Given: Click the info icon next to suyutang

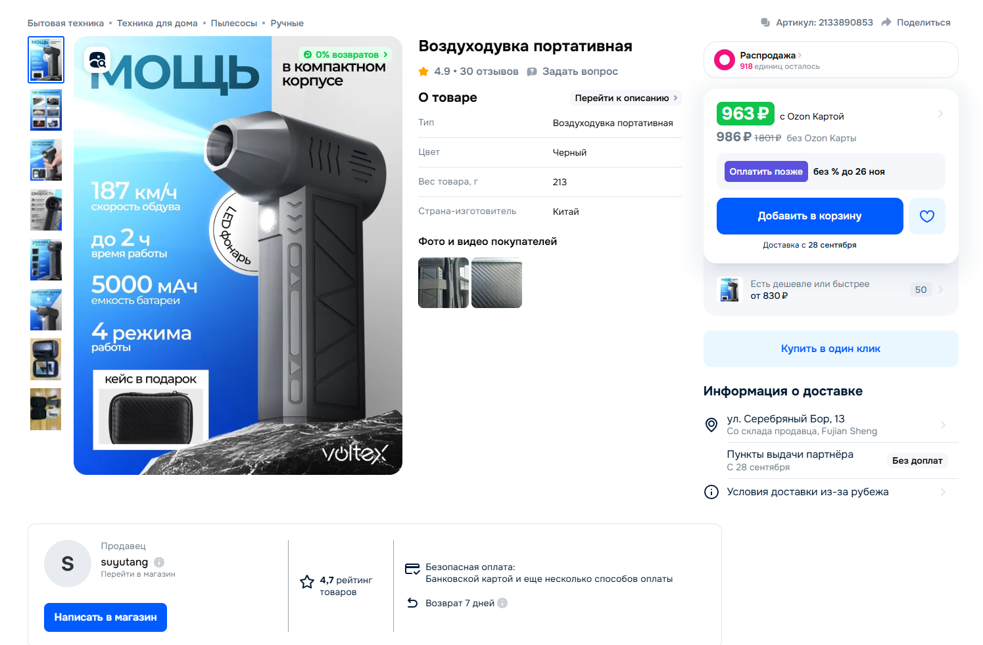Looking at the screenshot, I should [159, 562].
